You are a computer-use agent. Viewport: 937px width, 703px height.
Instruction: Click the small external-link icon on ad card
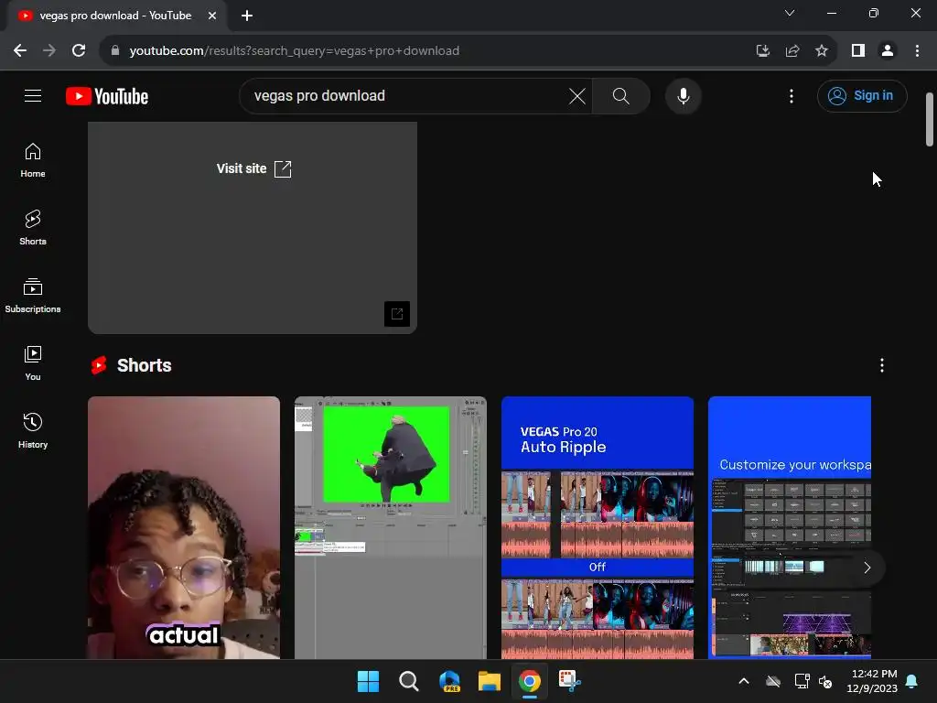click(397, 314)
